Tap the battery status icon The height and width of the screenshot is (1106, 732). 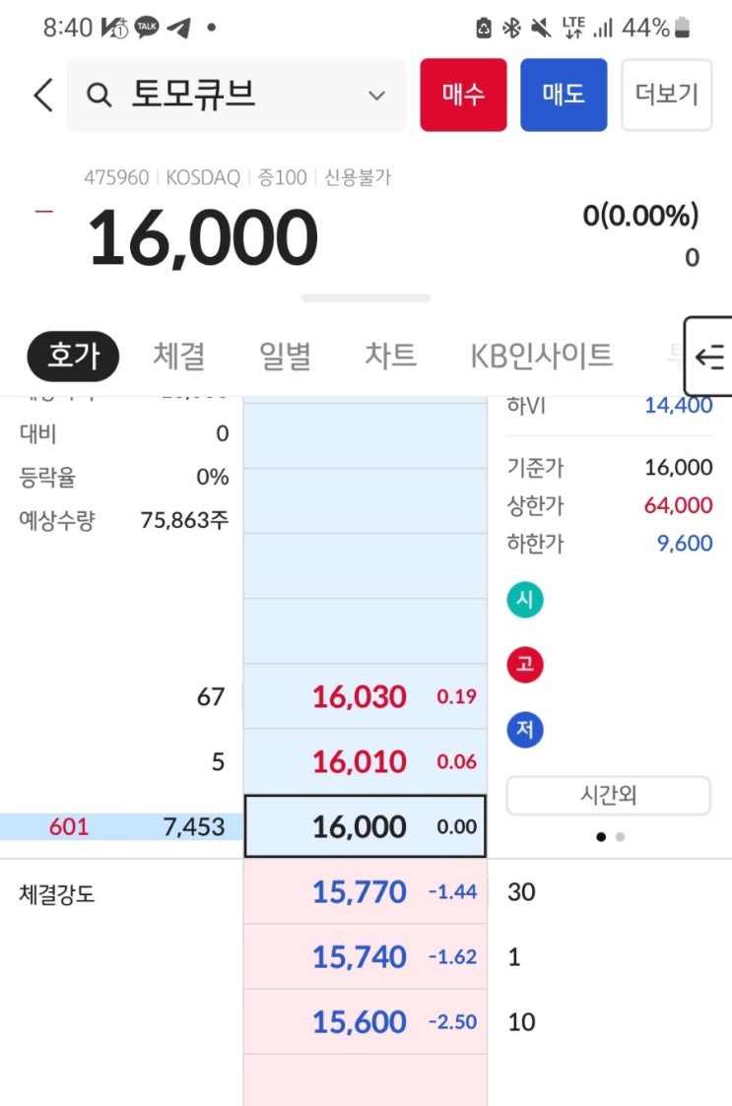[684, 28]
